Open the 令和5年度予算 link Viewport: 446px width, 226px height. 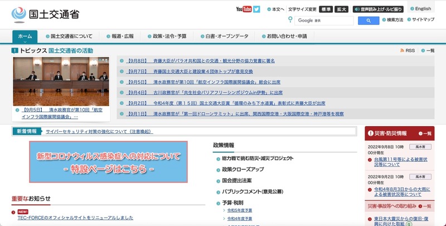tap(240, 210)
